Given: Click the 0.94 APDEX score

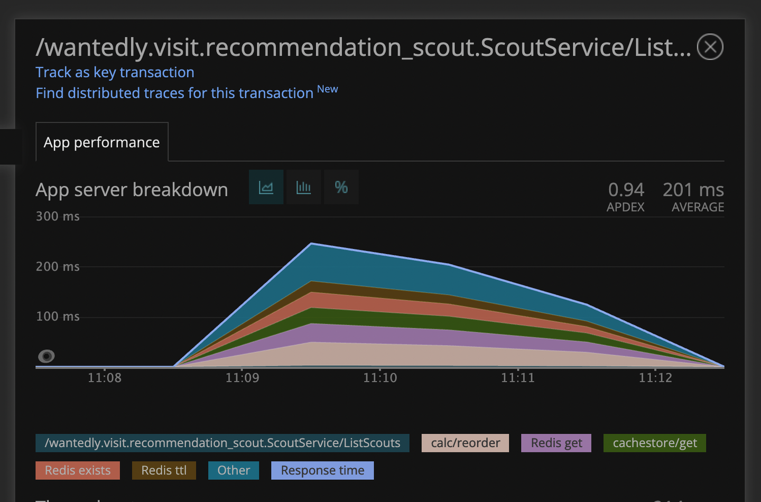Looking at the screenshot, I should point(626,196).
